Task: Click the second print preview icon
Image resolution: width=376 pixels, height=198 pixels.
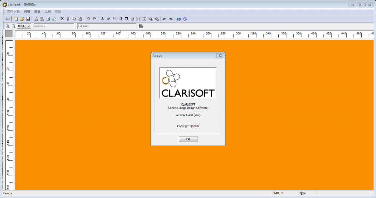Action: (x=42, y=19)
